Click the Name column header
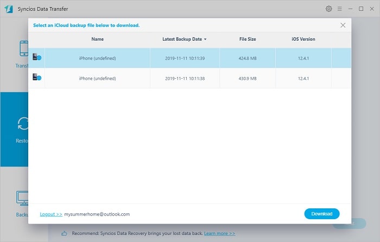The width and height of the screenshot is (380, 242). (x=97, y=39)
